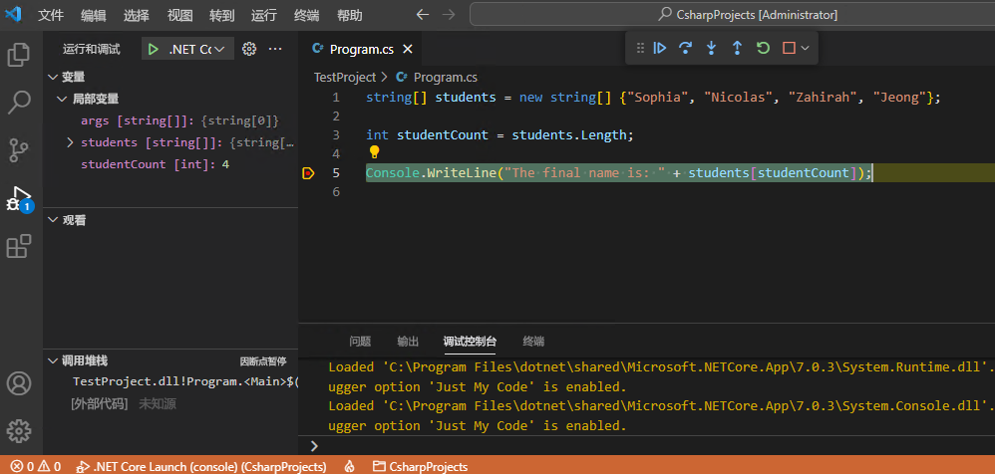Open Run and Debug view icon

pos(19,198)
